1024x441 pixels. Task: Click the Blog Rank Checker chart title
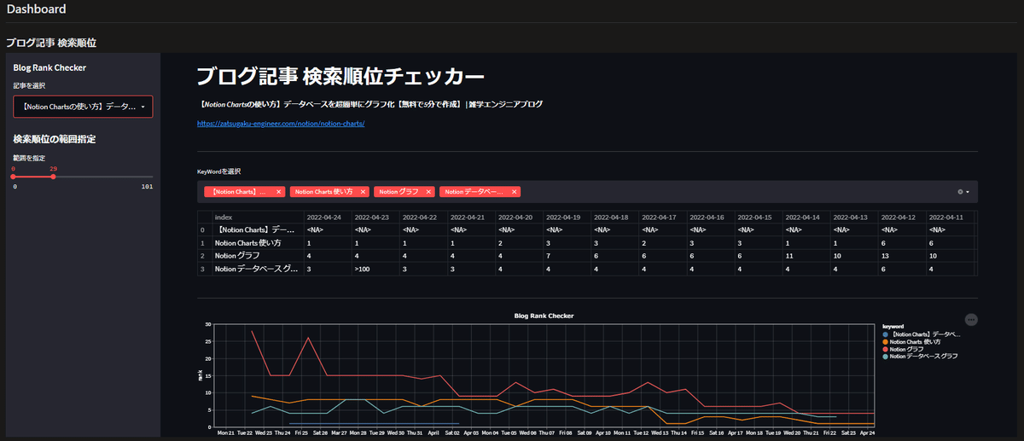tap(544, 316)
